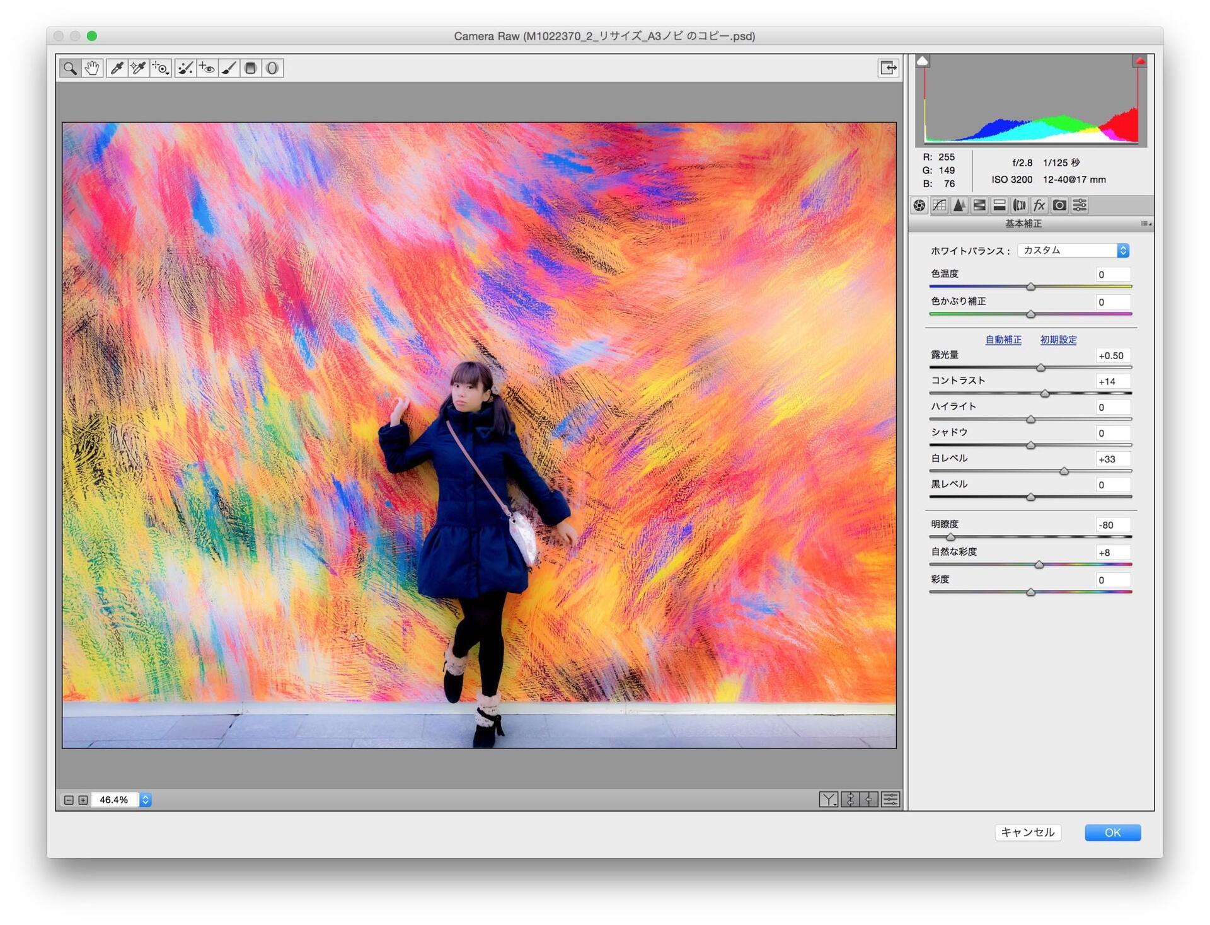Toggle highlight clipping warning in histogram
1210x925 pixels.
1139,61
